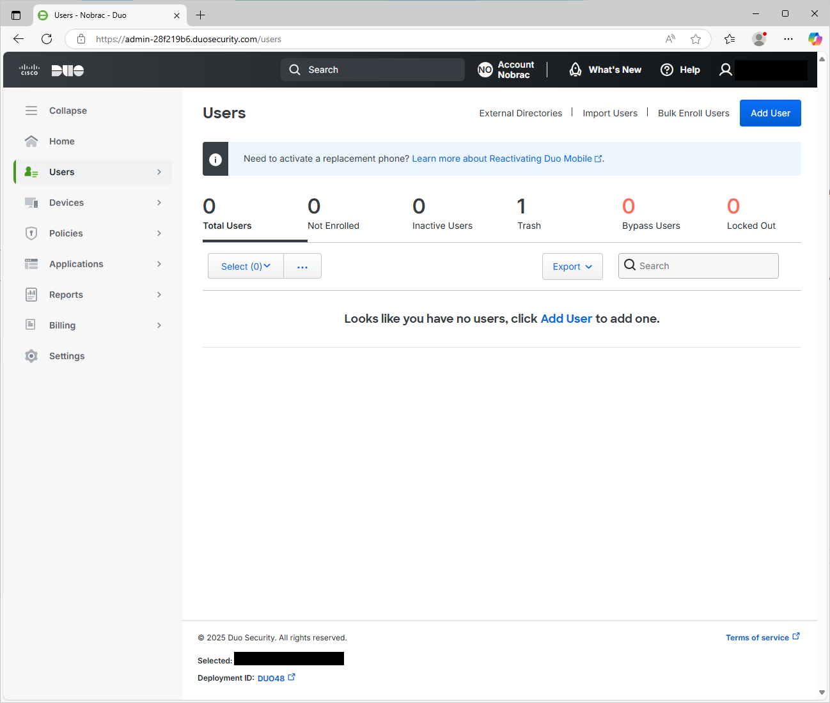
Task: Refresh the page with browser reload icon
Action: pyautogui.click(x=47, y=39)
